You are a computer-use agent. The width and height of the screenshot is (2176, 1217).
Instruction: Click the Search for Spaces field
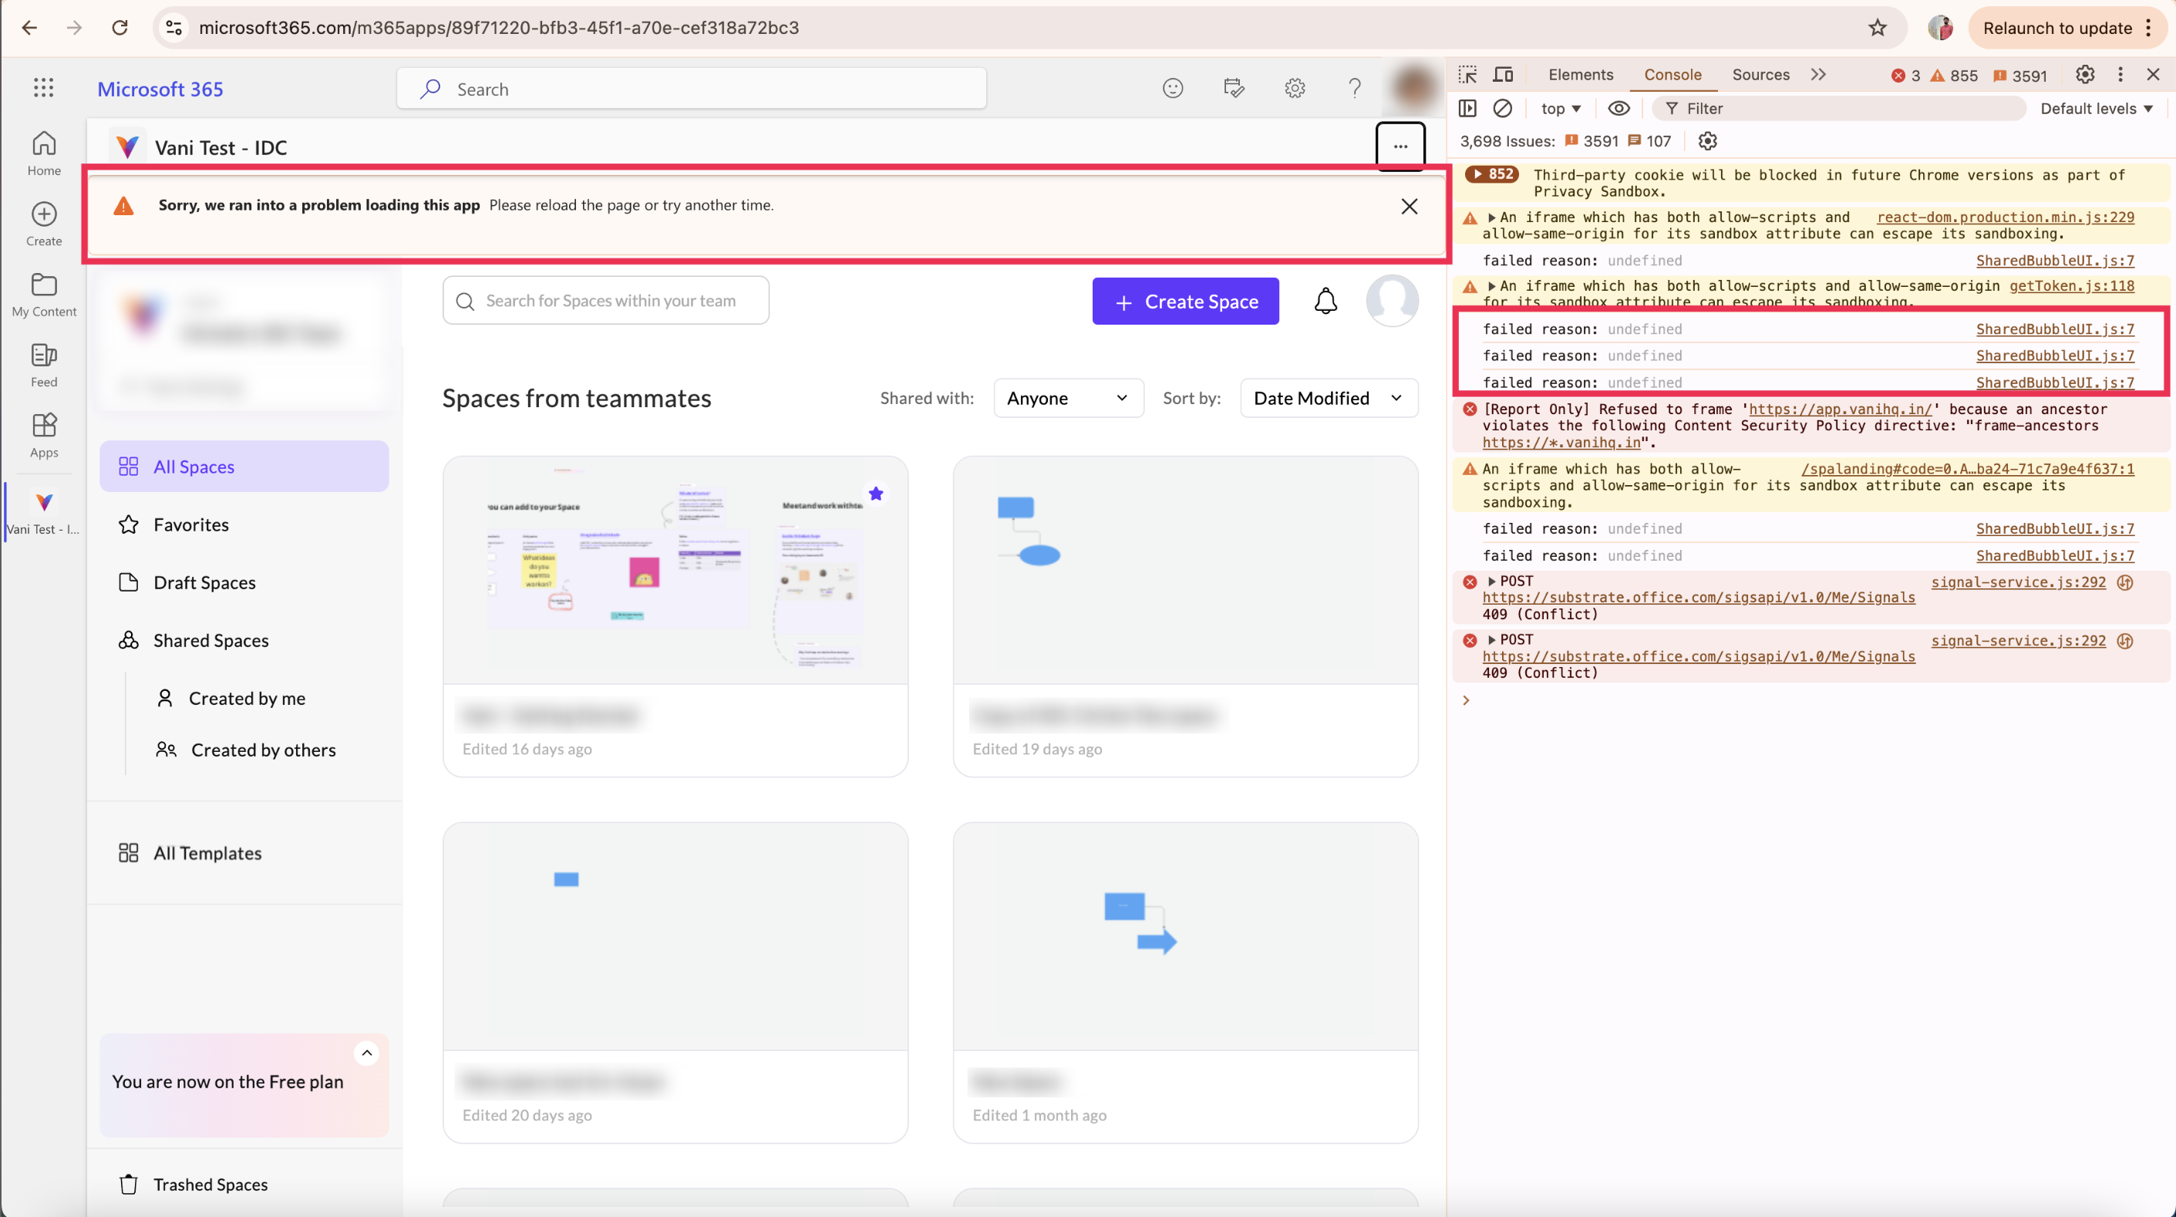pos(605,301)
